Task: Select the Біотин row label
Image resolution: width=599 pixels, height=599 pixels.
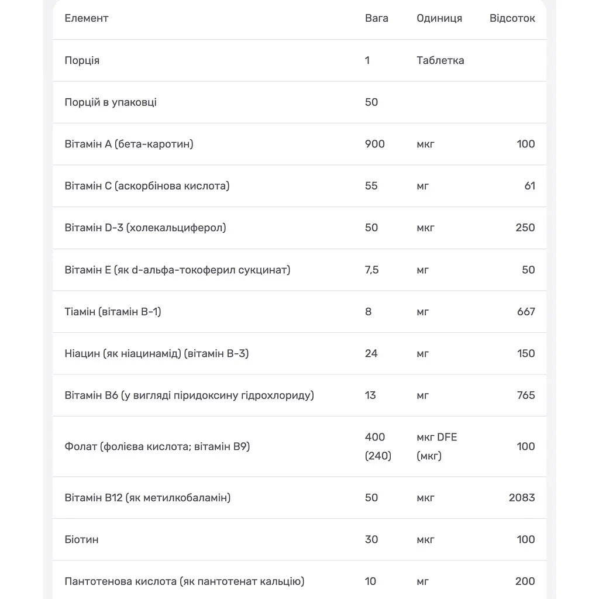Action: [81, 539]
